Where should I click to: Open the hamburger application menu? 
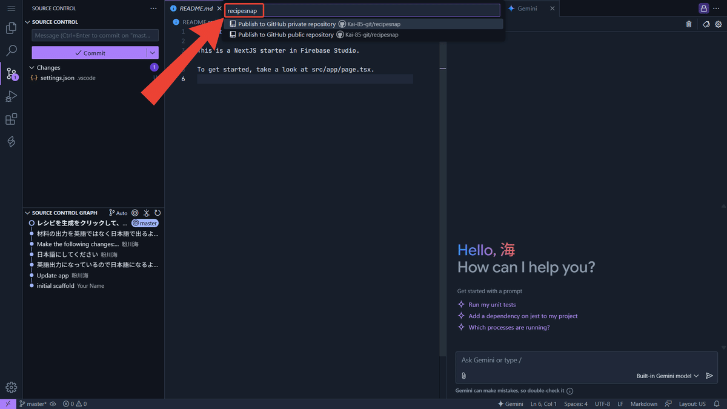point(11,8)
